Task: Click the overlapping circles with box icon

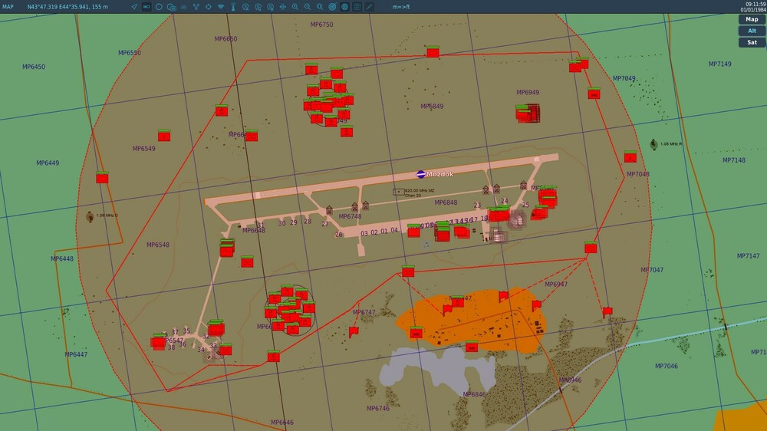Action: (x=172, y=7)
